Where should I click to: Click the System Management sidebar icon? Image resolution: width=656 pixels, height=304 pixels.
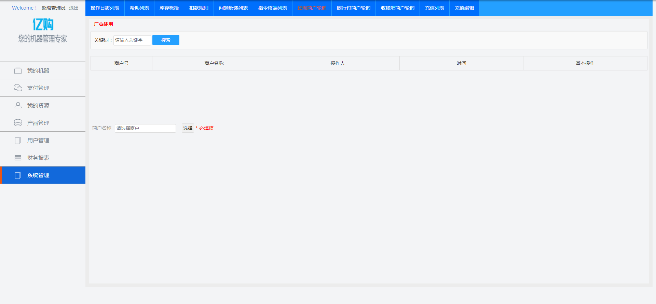[x=18, y=175]
